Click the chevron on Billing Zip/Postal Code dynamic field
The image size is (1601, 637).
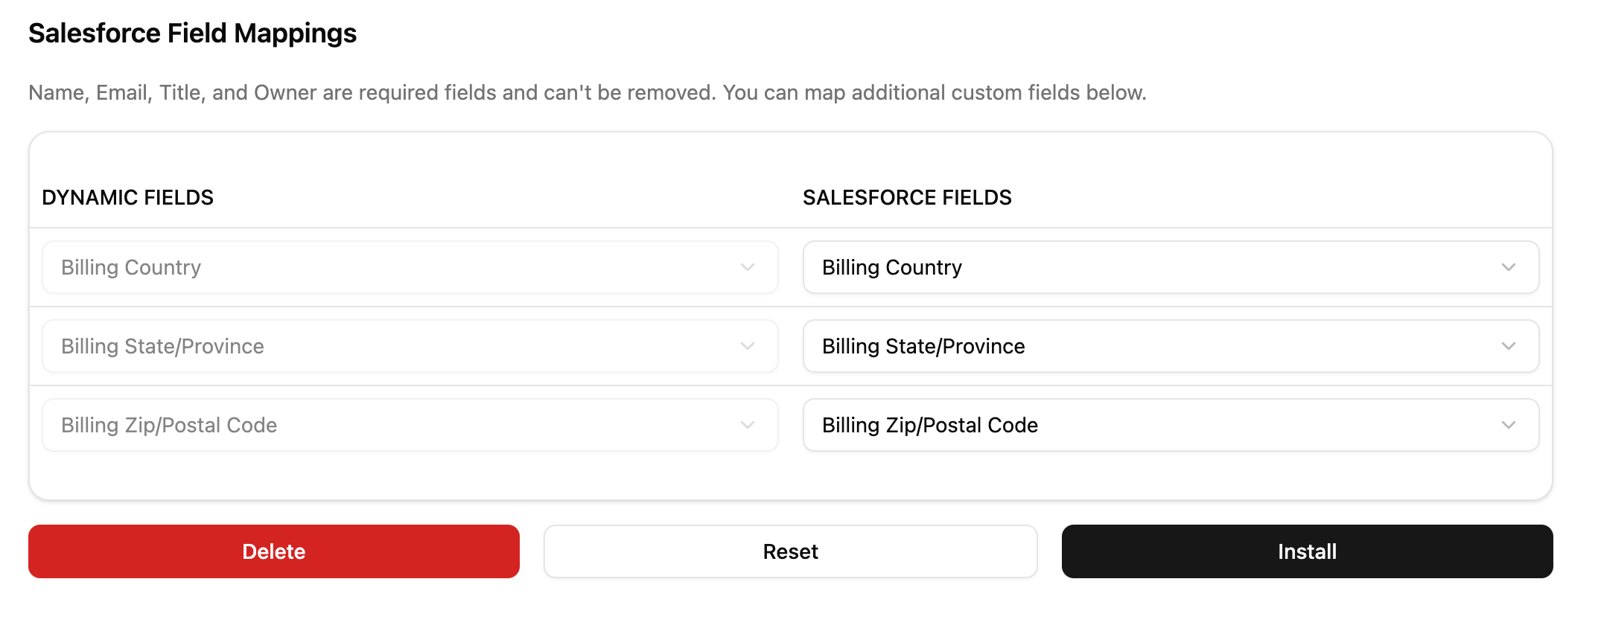[747, 425]
